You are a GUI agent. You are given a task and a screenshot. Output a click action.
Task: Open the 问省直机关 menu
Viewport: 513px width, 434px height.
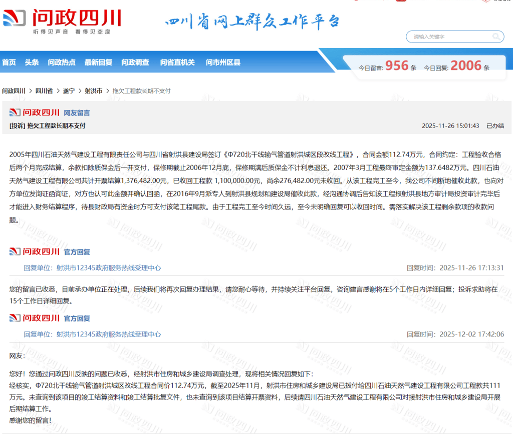pos(177,62)
